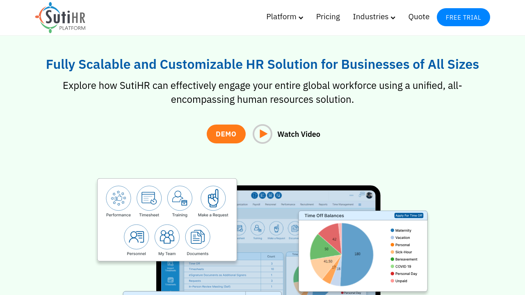Click the orange DEMO button
The height and width of the screenshot is (295, 525).
pyautogui.click(x=226, y=134)
